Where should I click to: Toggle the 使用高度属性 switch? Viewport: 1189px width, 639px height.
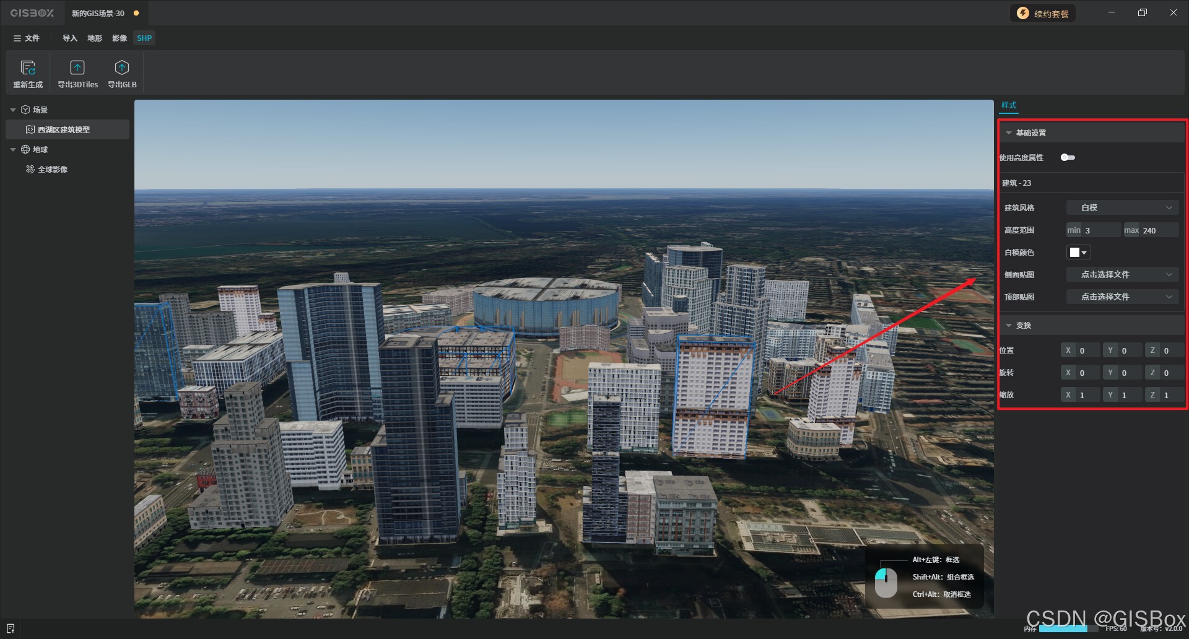pyautogui.click(x=1068, y=157)
